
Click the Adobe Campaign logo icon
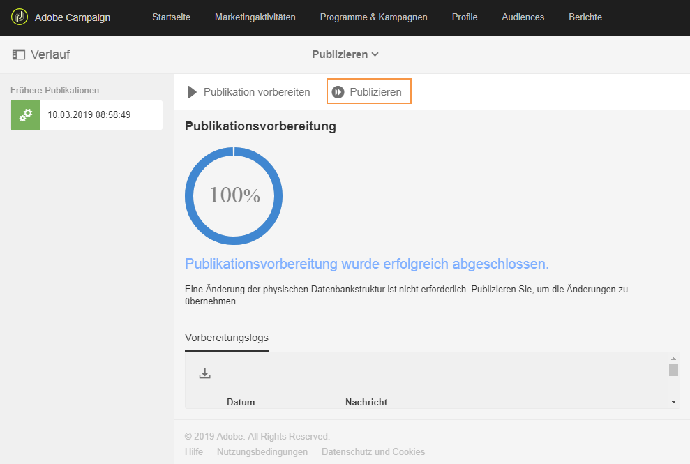click(x=20, y=17)
